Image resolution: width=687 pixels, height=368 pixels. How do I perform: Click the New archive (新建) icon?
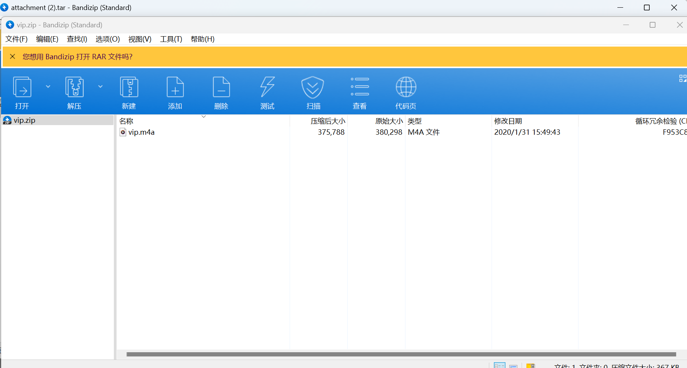129,87
